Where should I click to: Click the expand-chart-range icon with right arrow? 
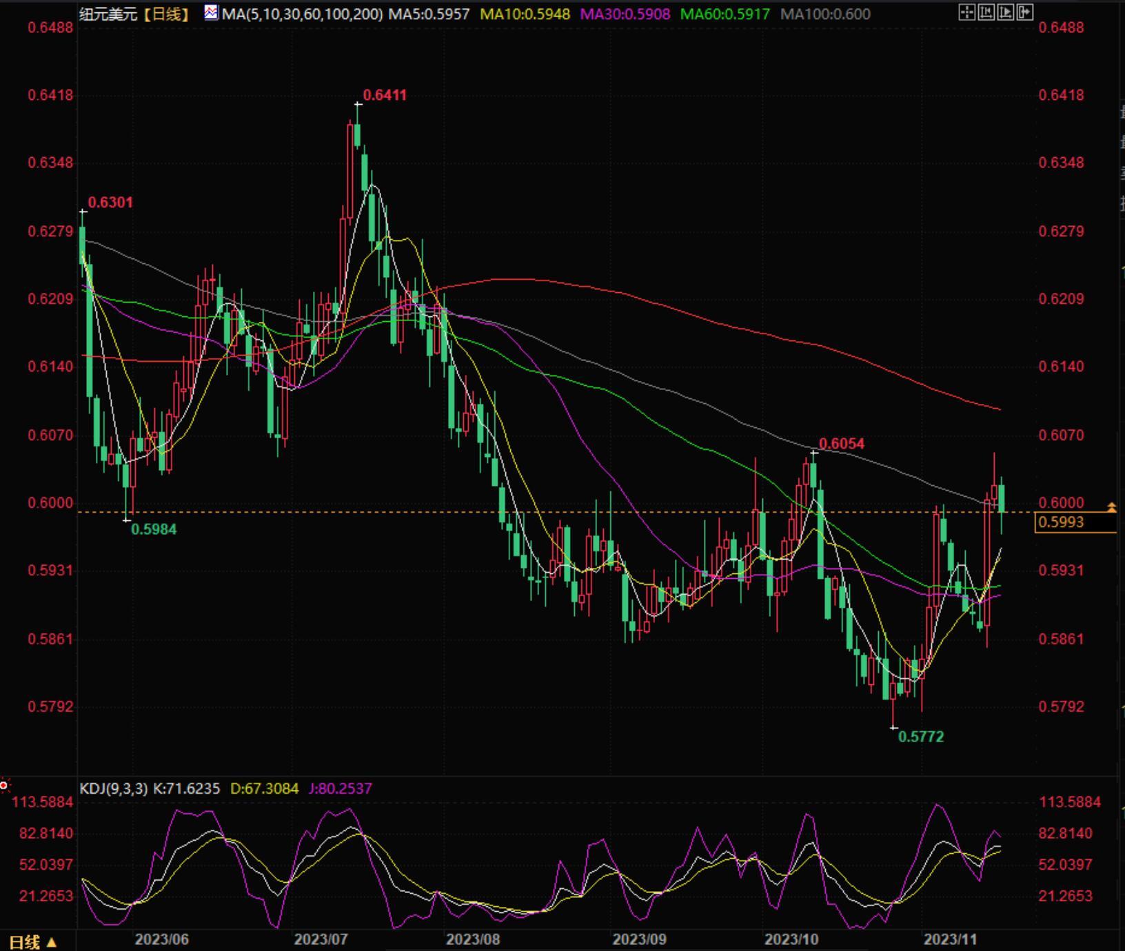(1006, 12)
